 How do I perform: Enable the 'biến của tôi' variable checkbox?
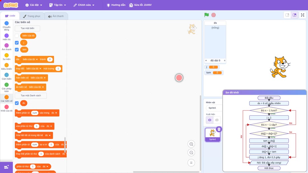[x=17, y=36]
